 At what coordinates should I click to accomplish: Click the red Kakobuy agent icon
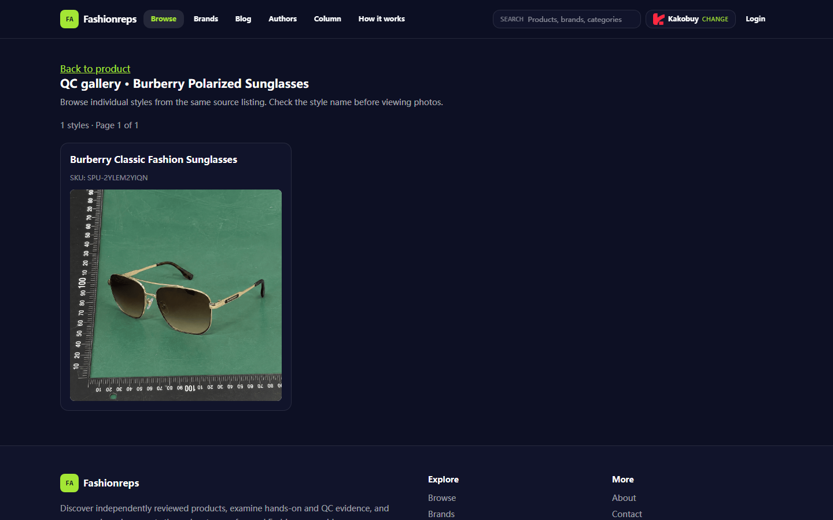click(659, 19)
